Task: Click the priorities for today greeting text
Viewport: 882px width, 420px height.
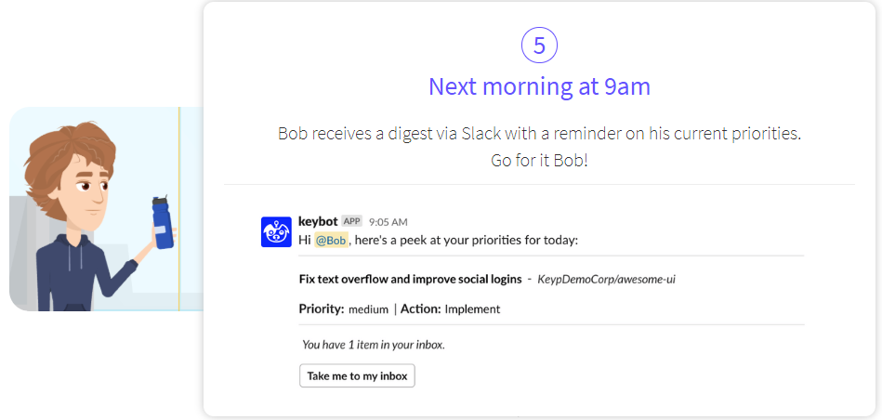Action: pyautogui.click(x=465, y=241)
